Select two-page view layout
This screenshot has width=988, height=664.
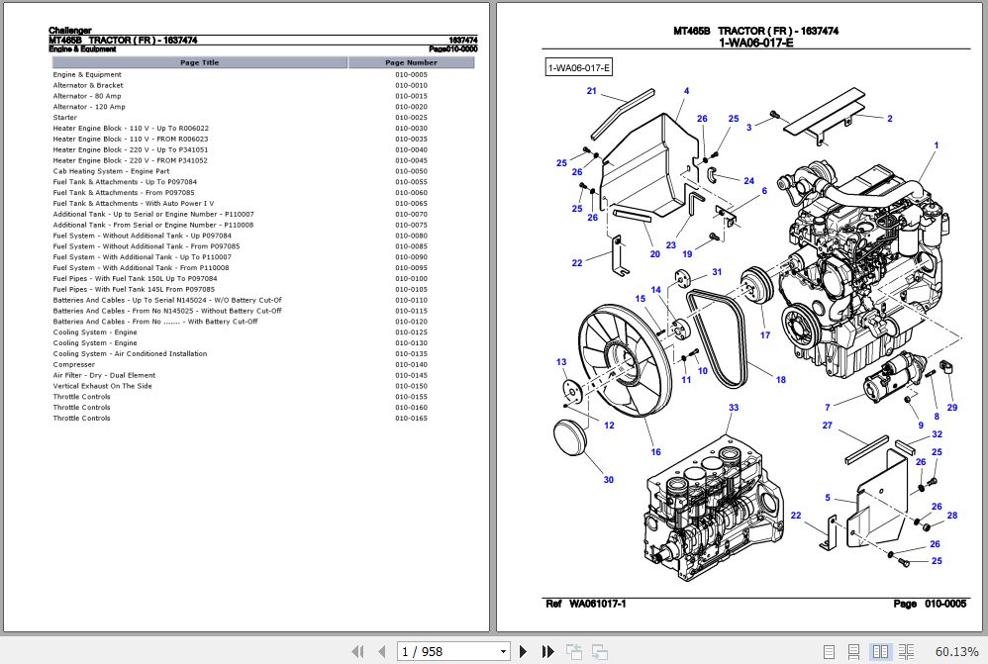pyautogui.click(x=877, y=651)
